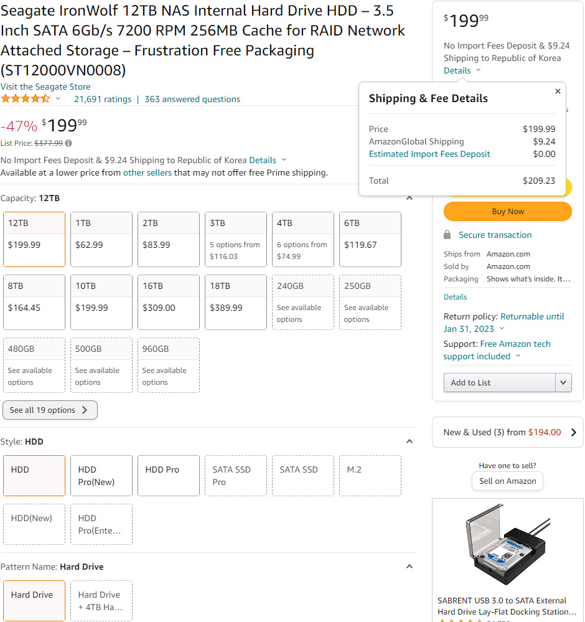The image size is (585, 622).
Task: Choose the 16TB capacity at $309.00
Action: tap(169, 302)
